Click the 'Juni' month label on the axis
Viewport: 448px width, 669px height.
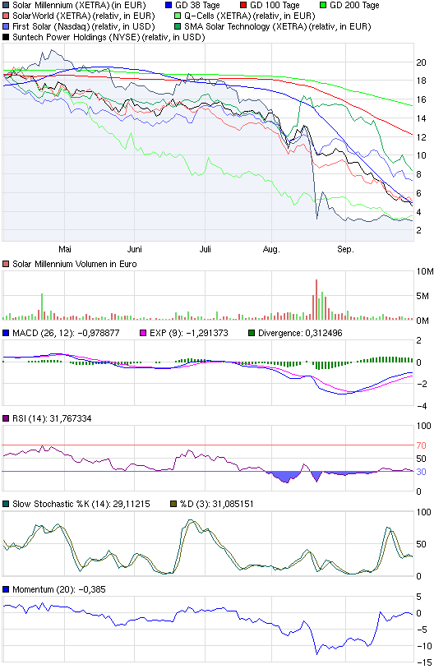pyautogui.click(x=135, y=249)
